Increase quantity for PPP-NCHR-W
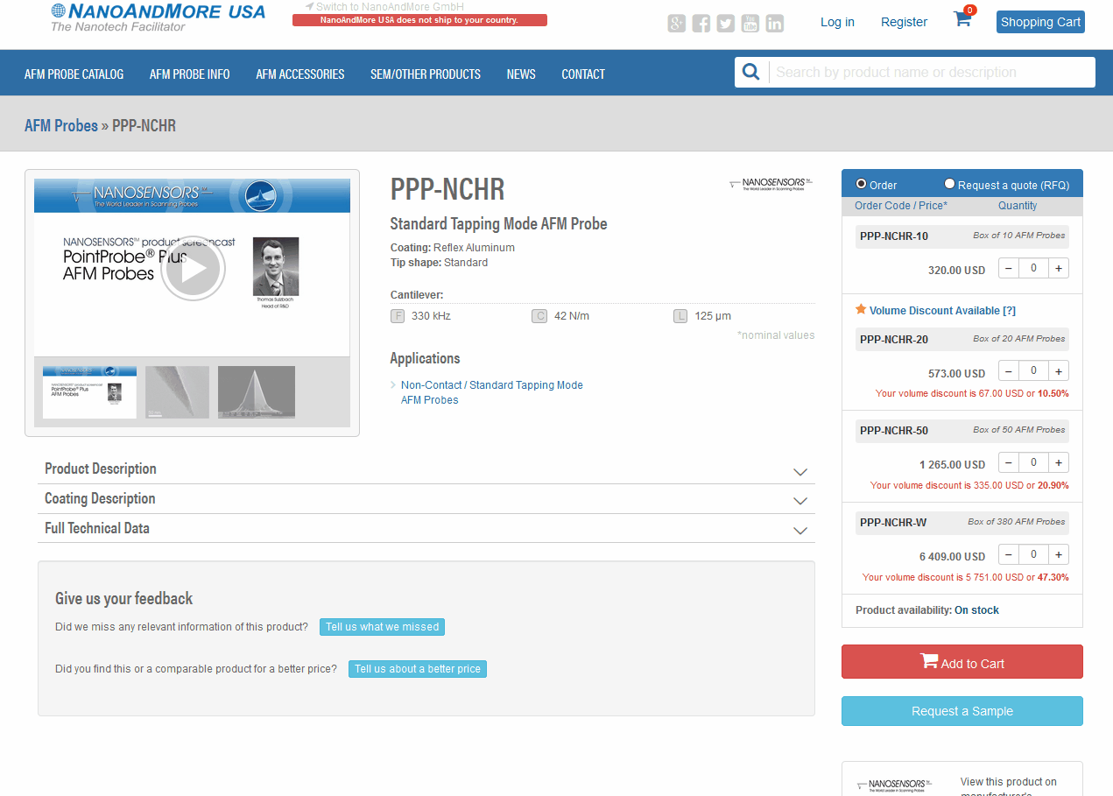 [x=1059, y=554]
